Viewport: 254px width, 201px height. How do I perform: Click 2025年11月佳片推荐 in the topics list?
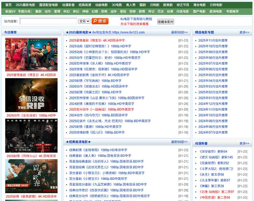click(x=213, y=41)
